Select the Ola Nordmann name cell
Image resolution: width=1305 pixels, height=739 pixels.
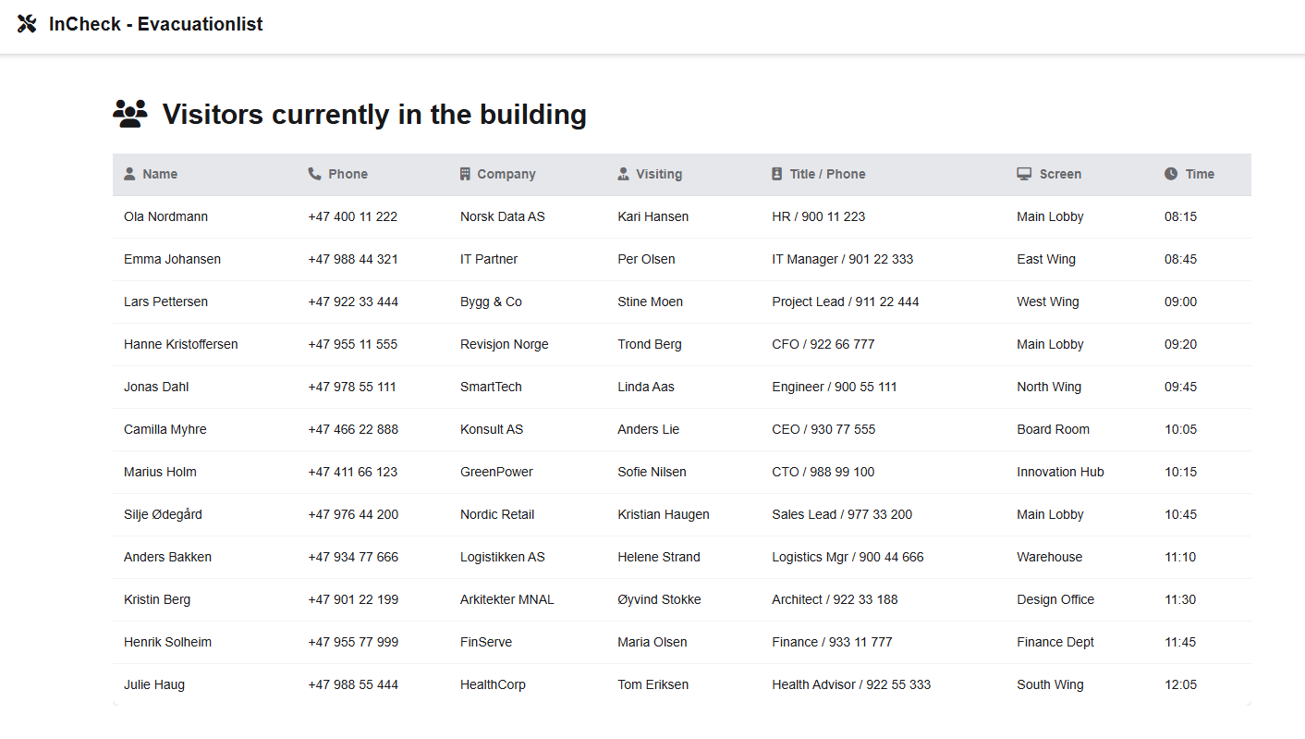(x=165, y=216)
